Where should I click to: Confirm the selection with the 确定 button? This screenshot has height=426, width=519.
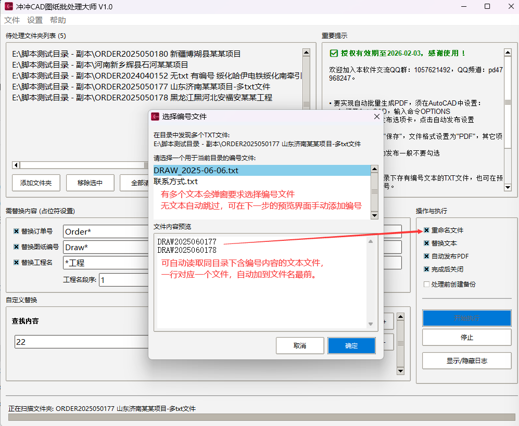(351, 345)
